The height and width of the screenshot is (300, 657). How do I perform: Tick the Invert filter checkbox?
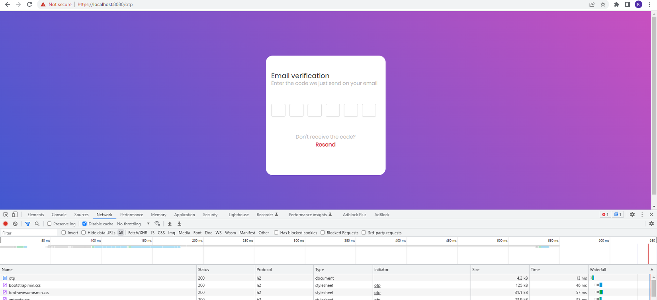pyautogui.click(x=64, y=233)
